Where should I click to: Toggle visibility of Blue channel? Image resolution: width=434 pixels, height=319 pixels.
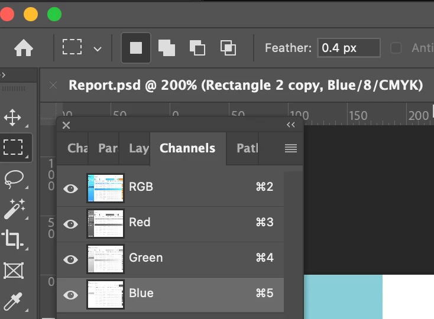click(70, 295)
